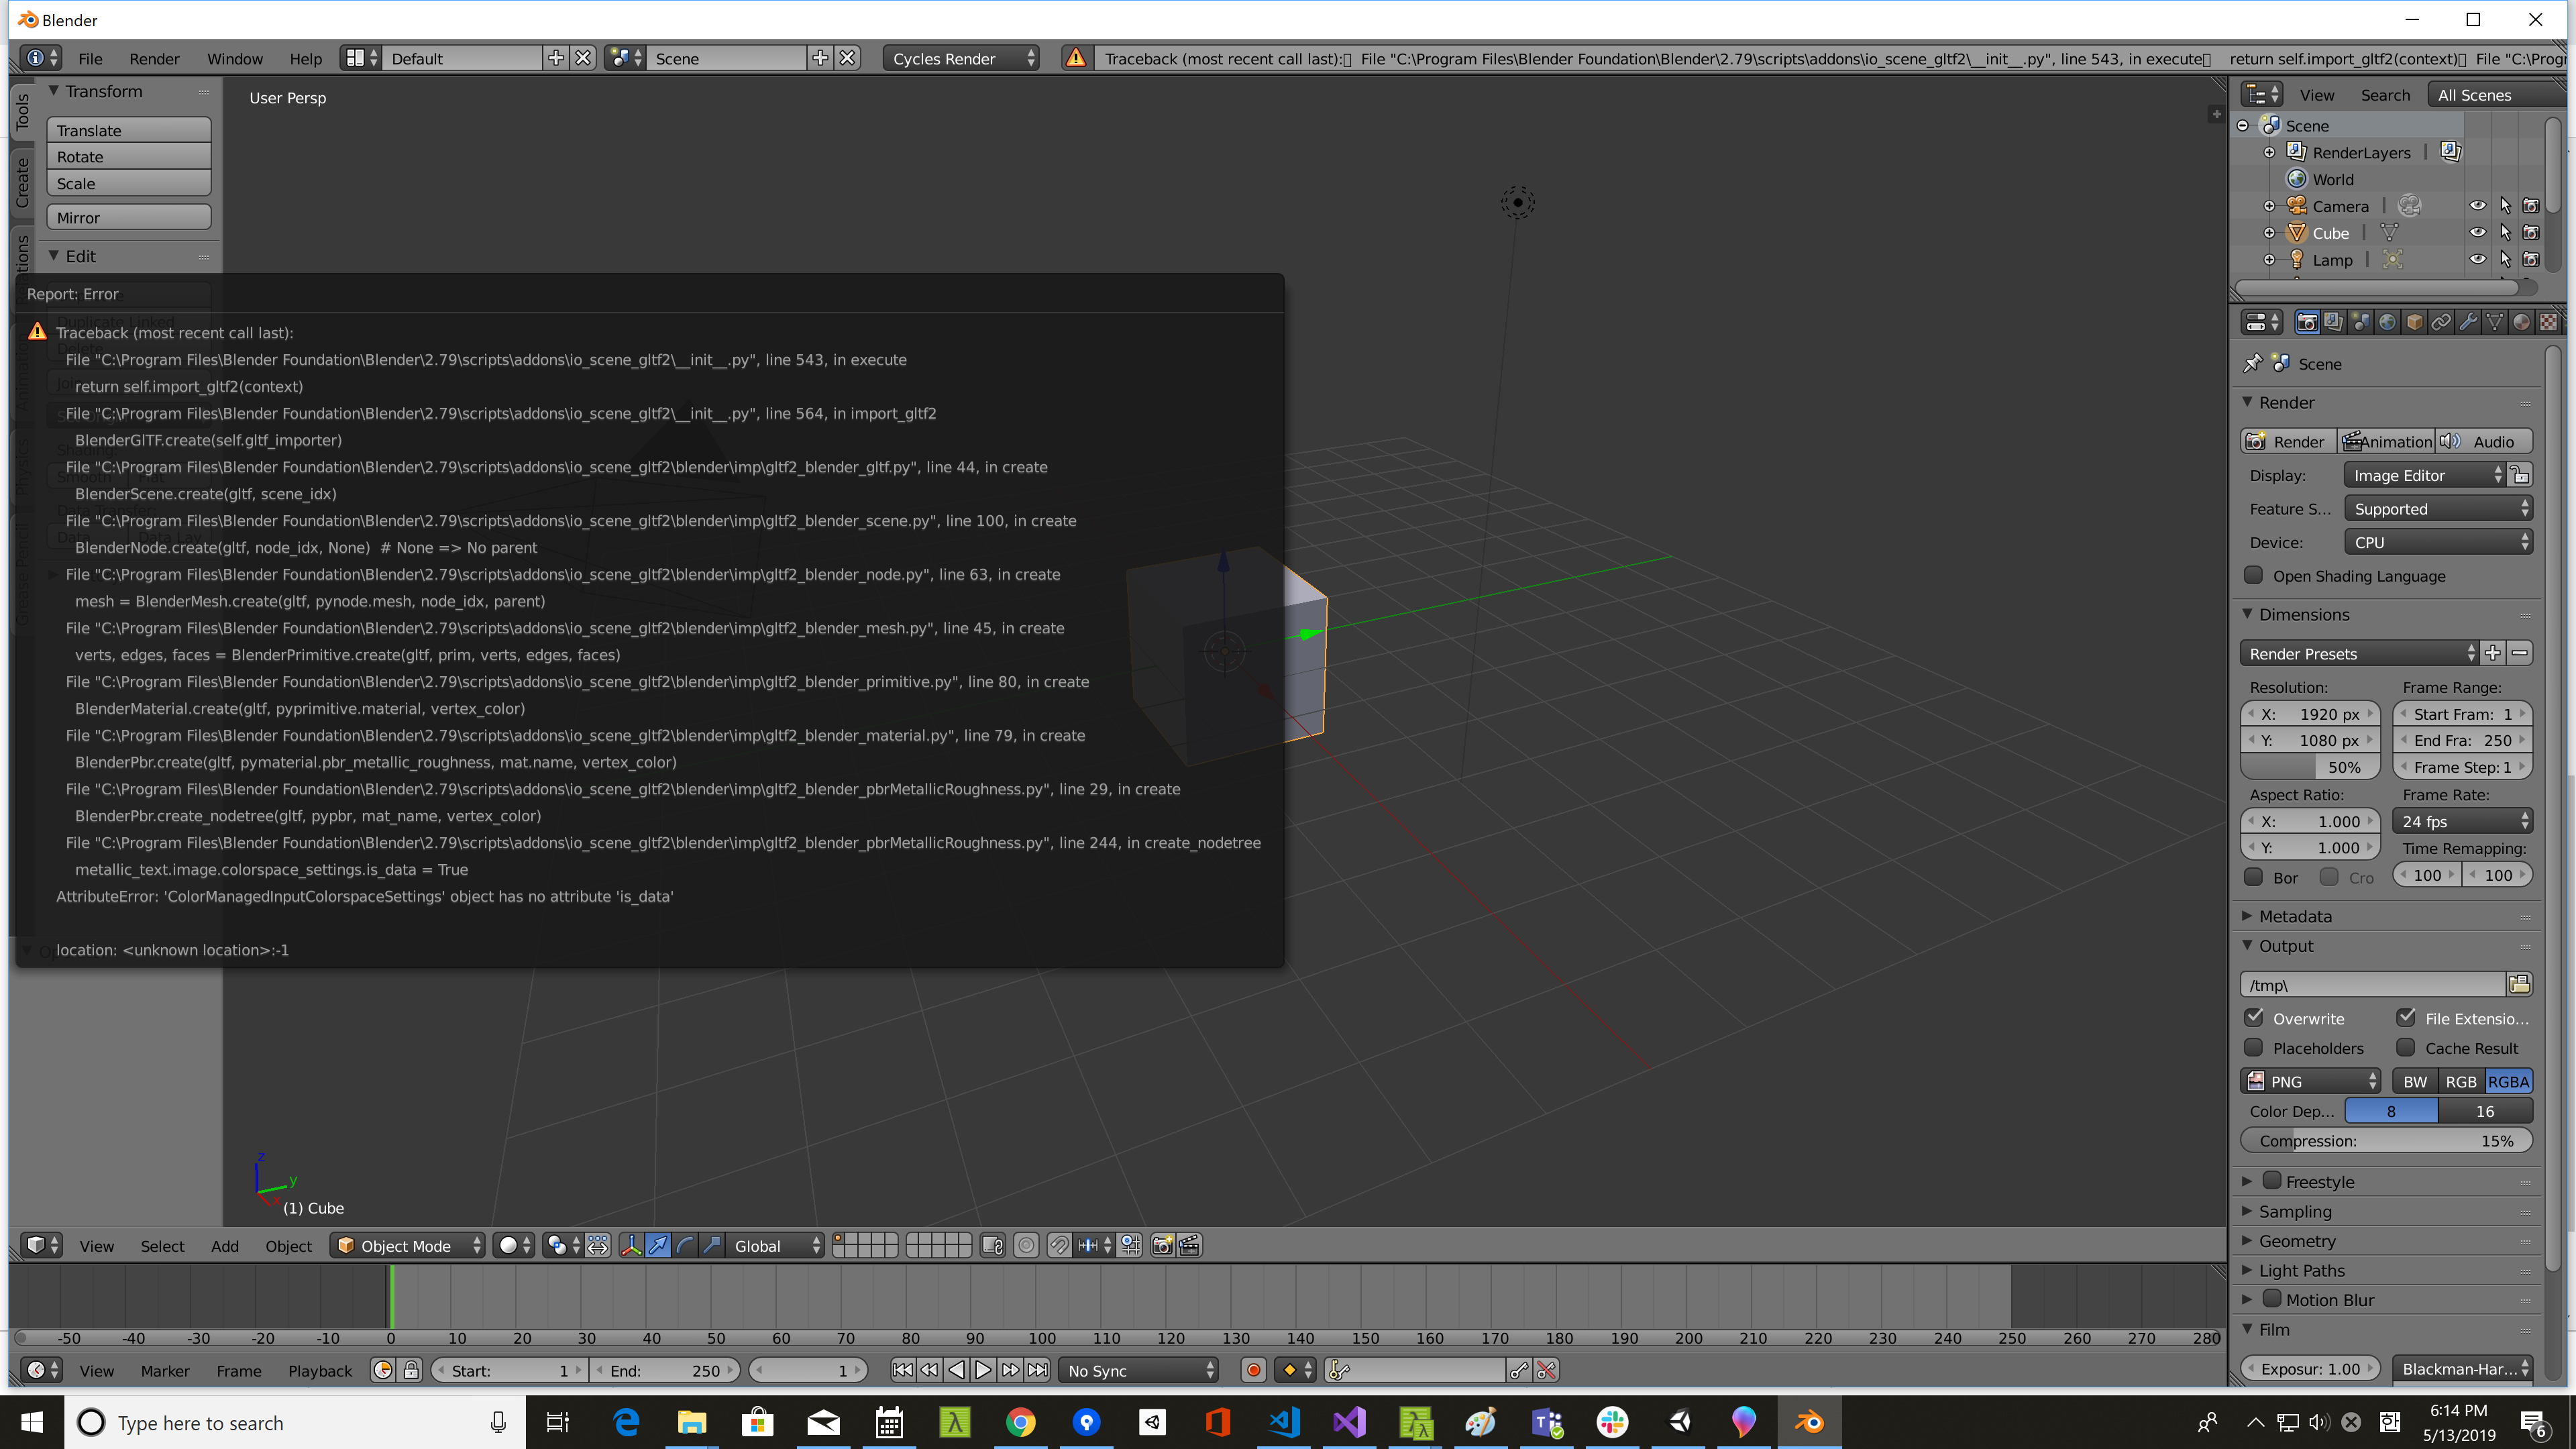Image resolution: width=2576 pixels, height=1449 pixels.
Task: Open the Object Mode dropdown
Action: [405, 1245]
